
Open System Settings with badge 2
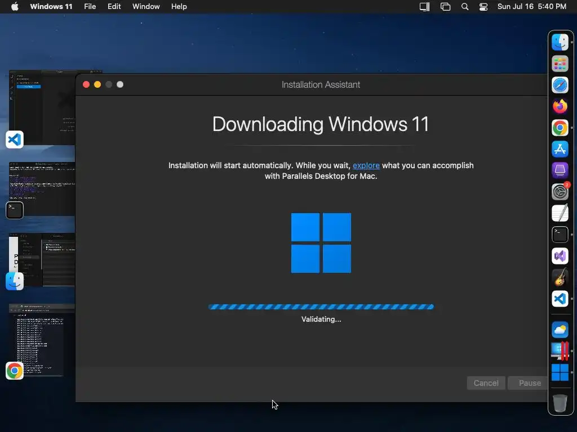pyautogui.click(x=560, y=191)
